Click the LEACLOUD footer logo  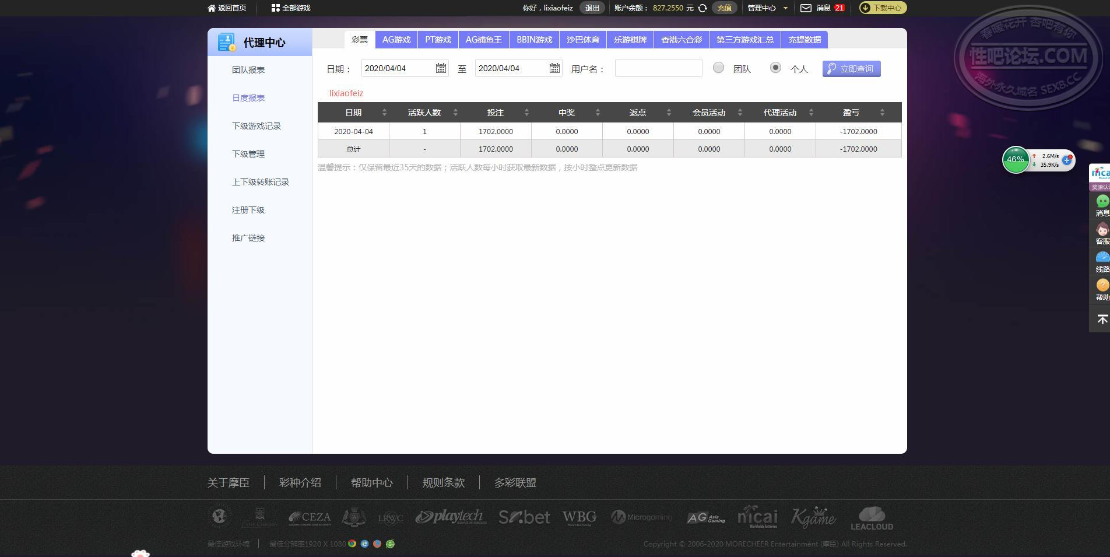872,518
